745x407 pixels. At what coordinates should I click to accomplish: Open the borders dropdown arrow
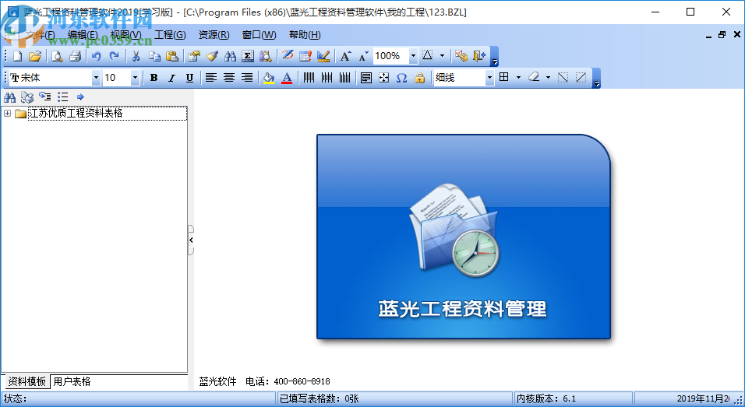click(518, 77)
